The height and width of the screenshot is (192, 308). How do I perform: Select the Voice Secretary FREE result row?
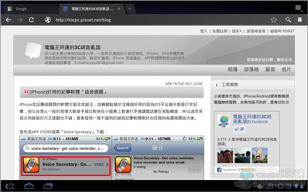[x=66, y=166]
